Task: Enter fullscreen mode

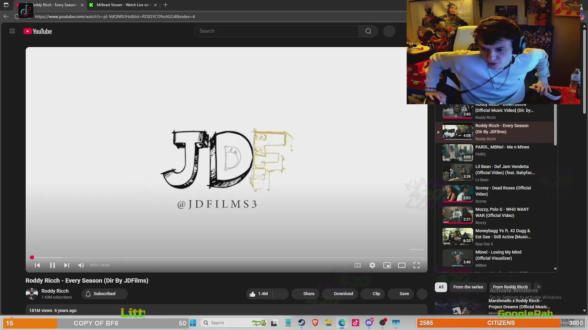Action: 416,265
